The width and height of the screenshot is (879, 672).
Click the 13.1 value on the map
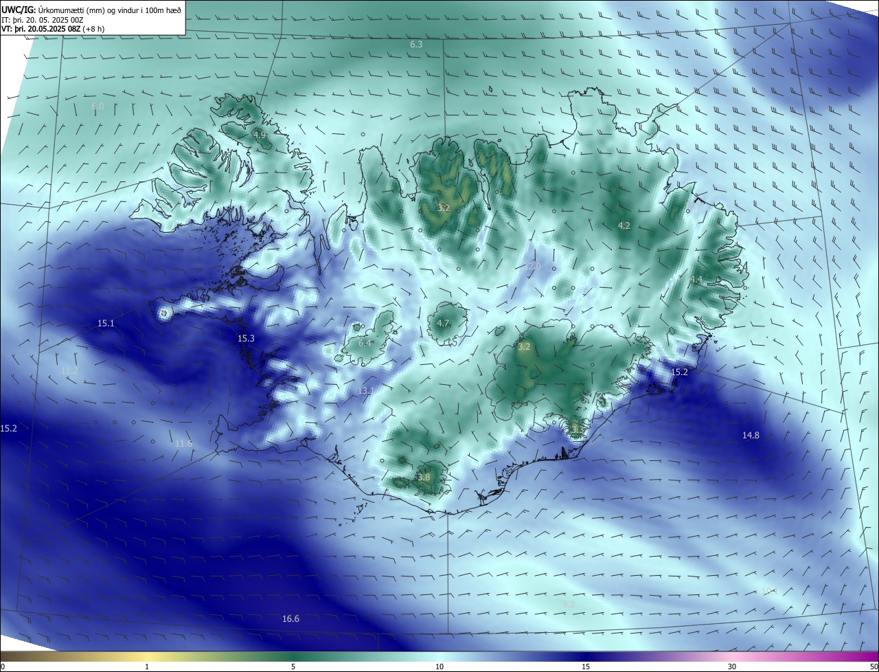pos(366,391)
